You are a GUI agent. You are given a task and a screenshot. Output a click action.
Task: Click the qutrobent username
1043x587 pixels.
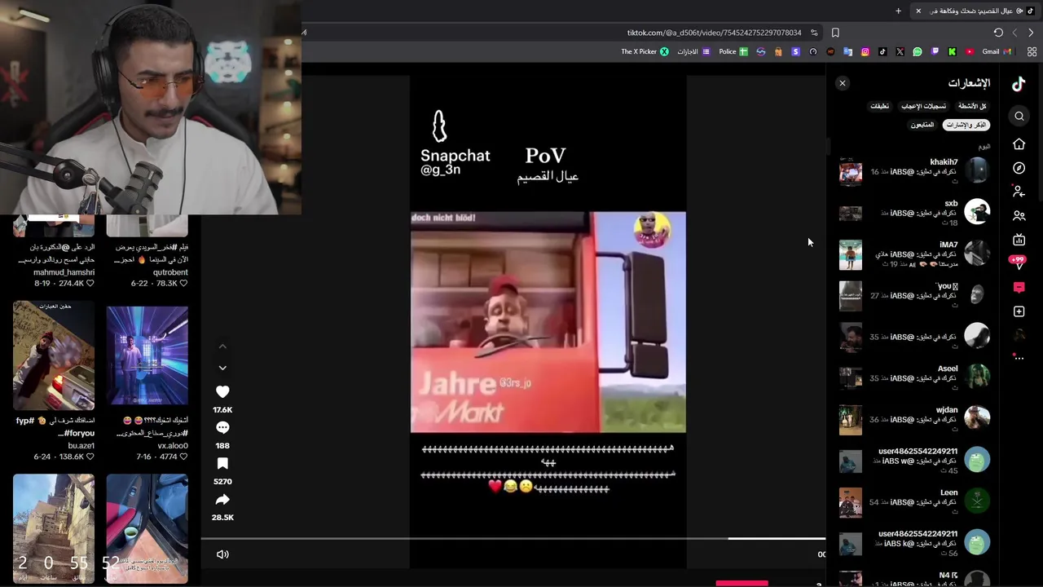coord(170,272)
